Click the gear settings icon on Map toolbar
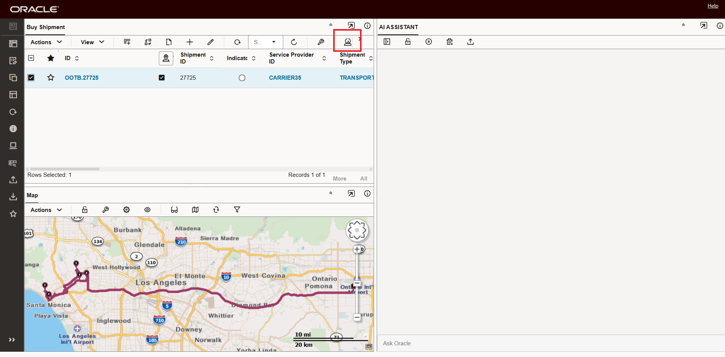This screenshot has width=725, height=357. point(126,209)
